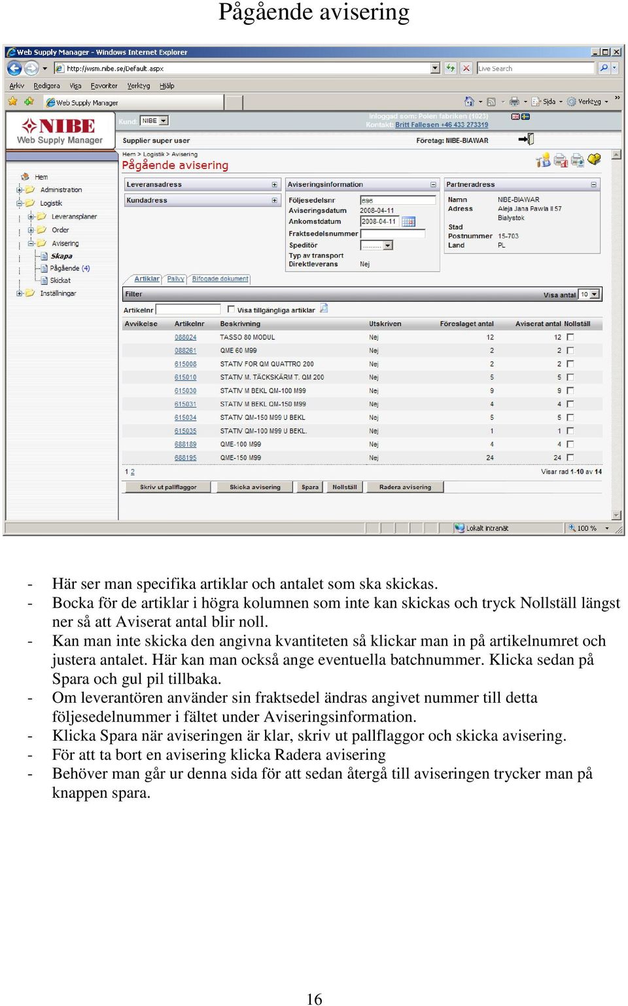This screenshot has height=1006, width=628.
Task: Click the Refresh page icon
Action: tap(451, 67)
